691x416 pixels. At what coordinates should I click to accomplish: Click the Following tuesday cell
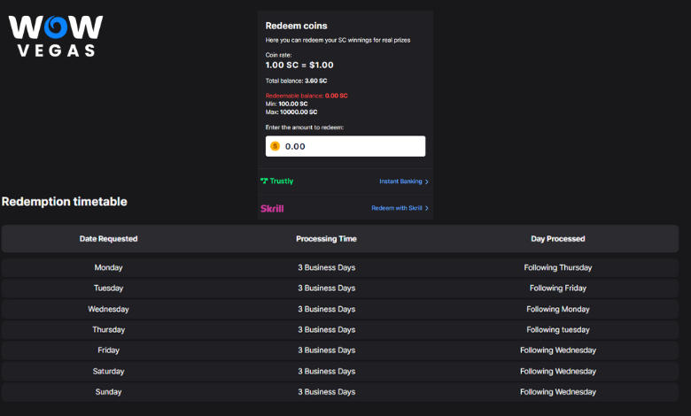click(558, 330)
